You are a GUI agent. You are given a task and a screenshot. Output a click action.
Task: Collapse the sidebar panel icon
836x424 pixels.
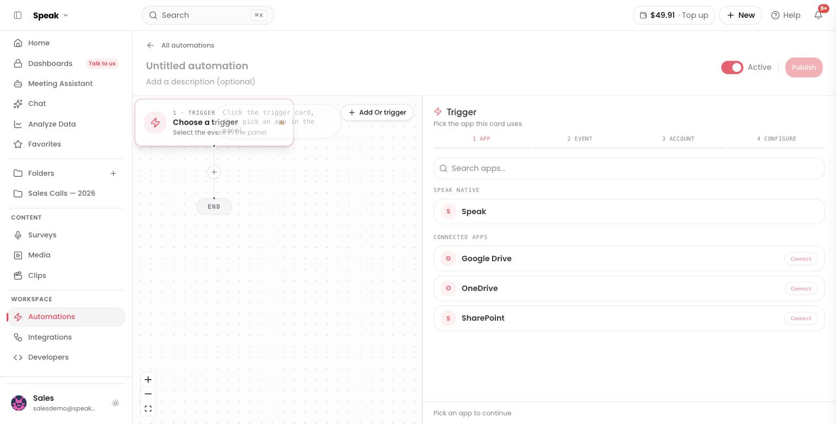pos(17,15)
